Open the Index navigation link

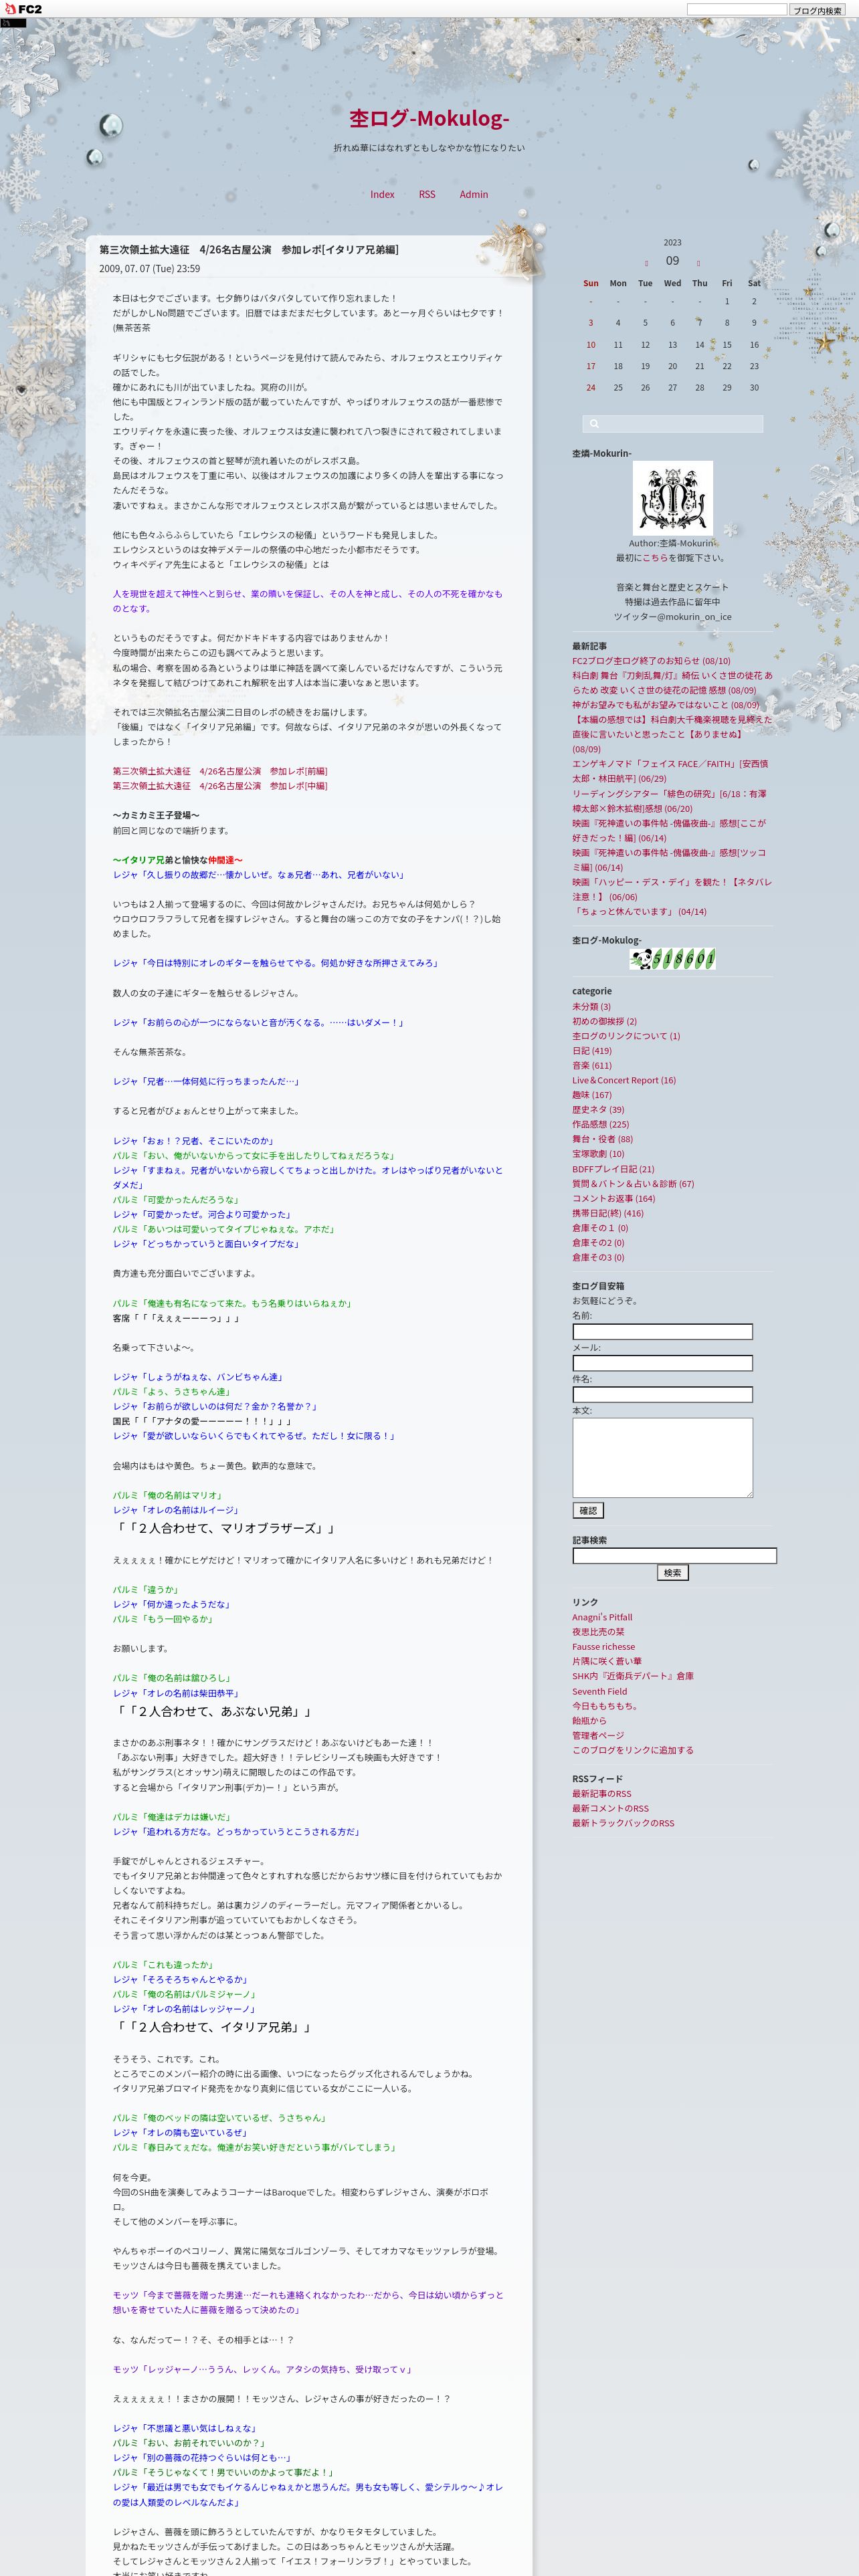point(382,194)
